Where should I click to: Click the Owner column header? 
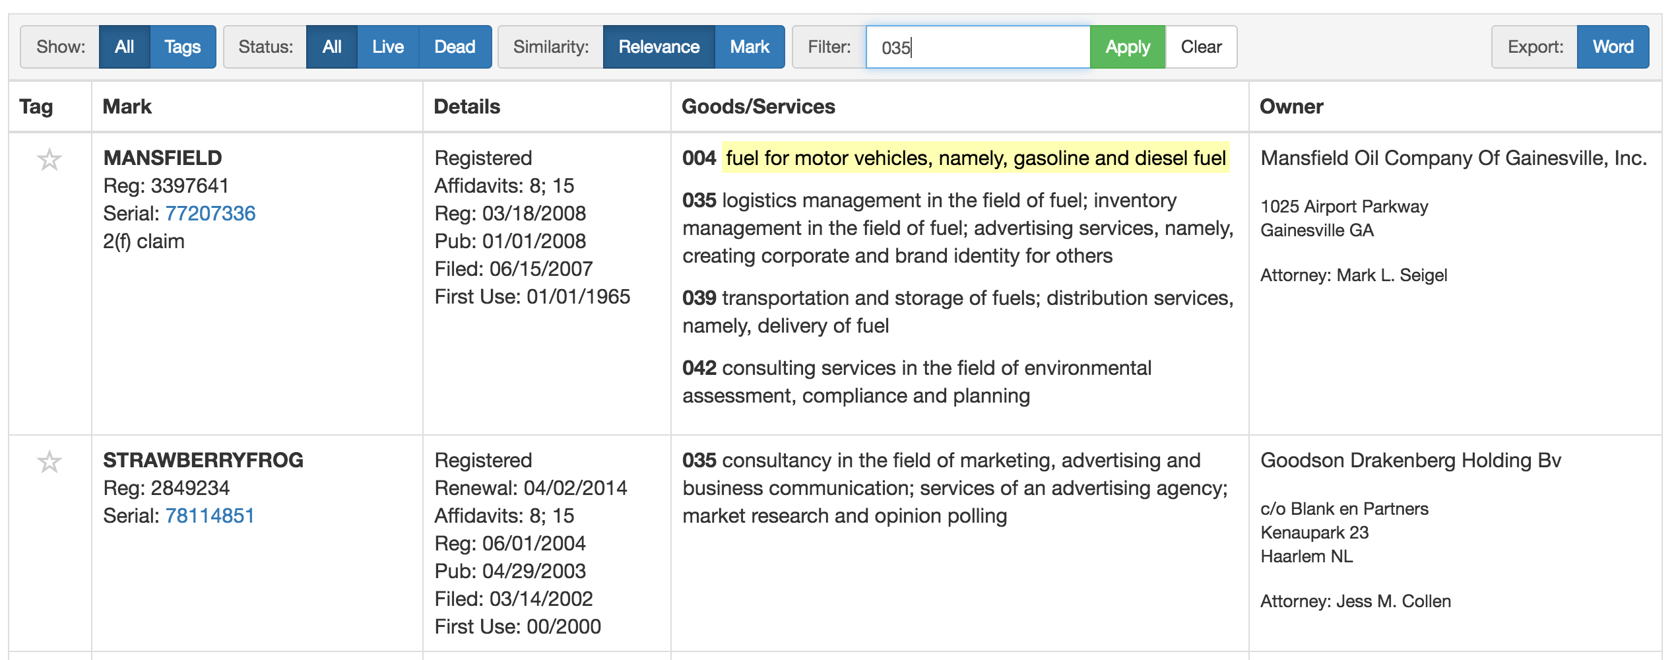point(1291,106)
